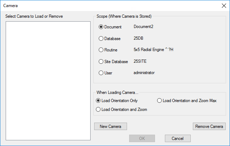230x146 pixels.
Task: Click the New Camera button
Action: click(x=110, y=127)
